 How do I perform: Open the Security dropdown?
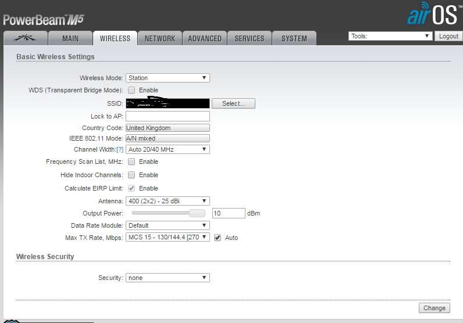tap(168, 278)
